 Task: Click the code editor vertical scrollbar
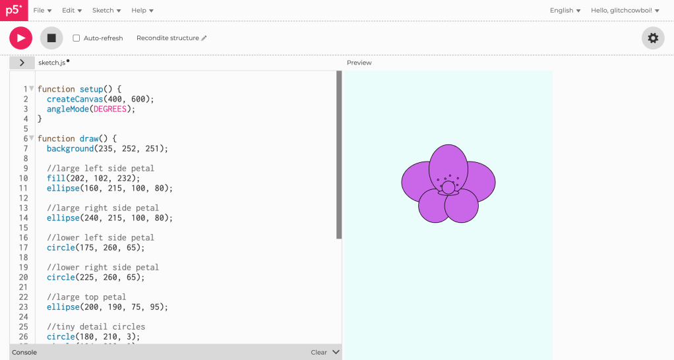click(339, 155)
